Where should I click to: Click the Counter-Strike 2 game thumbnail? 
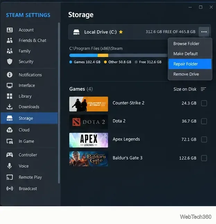pos(89,104)
